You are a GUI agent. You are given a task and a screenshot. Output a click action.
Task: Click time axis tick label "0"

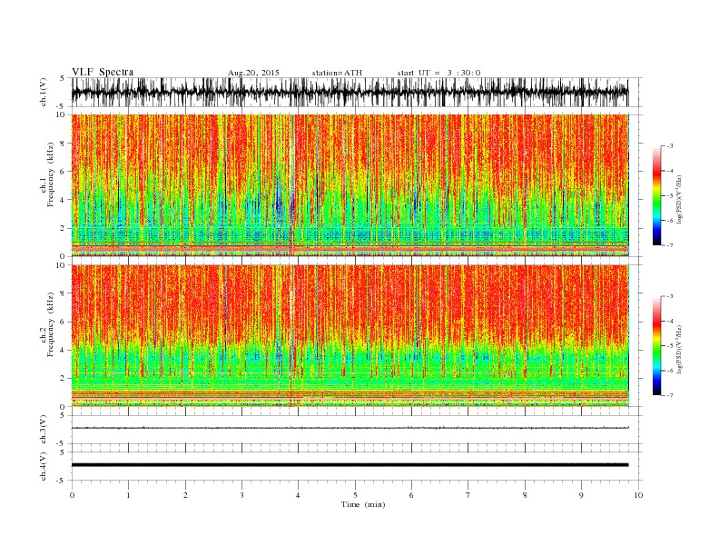tap(72, 495)
